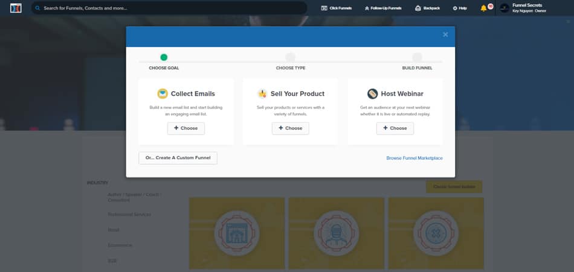
Task: Select the Professional Services industry
Action: 129,215
